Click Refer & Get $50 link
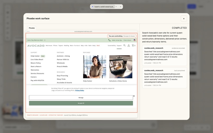Screen dimensions: 213x133 click(x=117, y=40)
